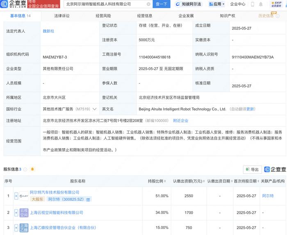Click the 云视空间 logo thumbnail
Image resolution: width=287 pixels, height=235 pixels.
pos(24,213)
